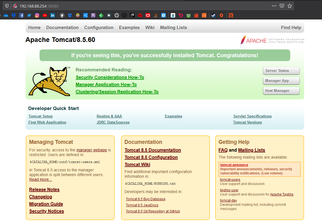
Task: Open the Heroku bookmark icon
Action: tap(93, 15)
